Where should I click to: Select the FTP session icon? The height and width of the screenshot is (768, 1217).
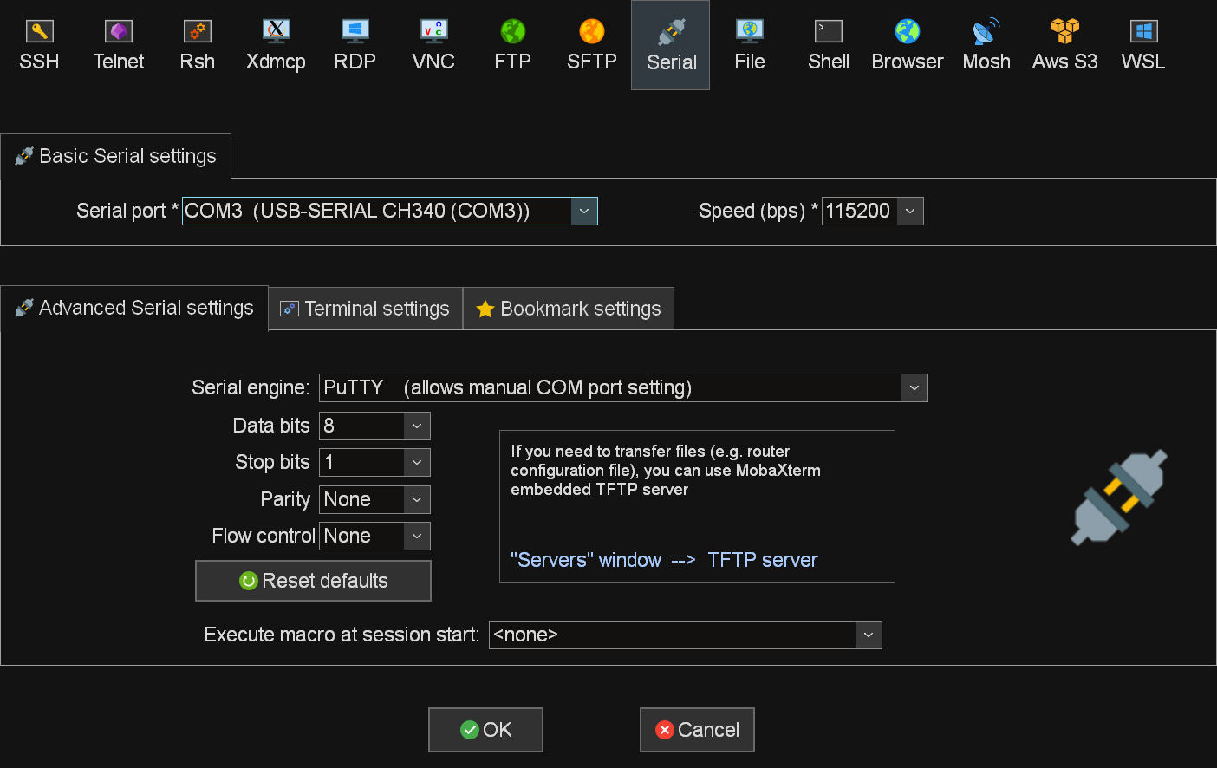512,45
